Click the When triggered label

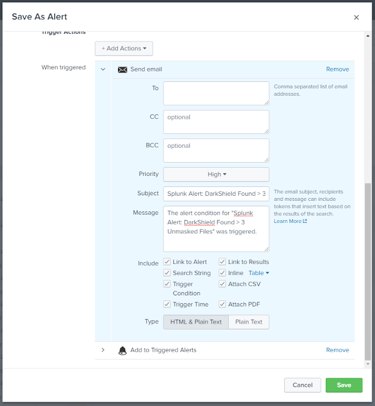click(x=64, y=67)
